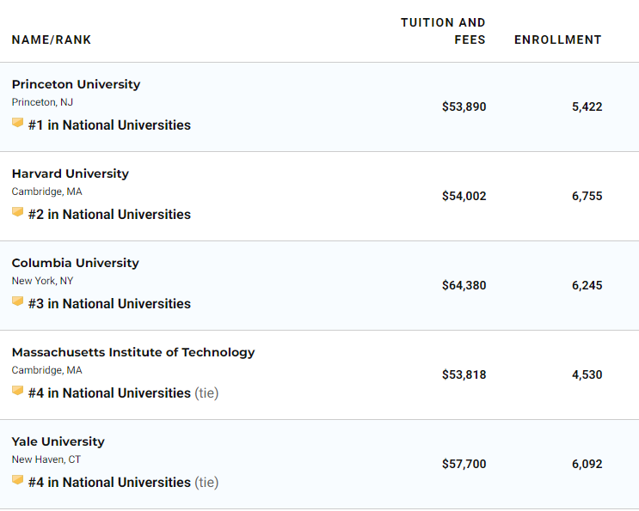639x511 pixels.
Task: Click the badge icon beside Yale's #4 ranking
Action: tap(17, 481)
